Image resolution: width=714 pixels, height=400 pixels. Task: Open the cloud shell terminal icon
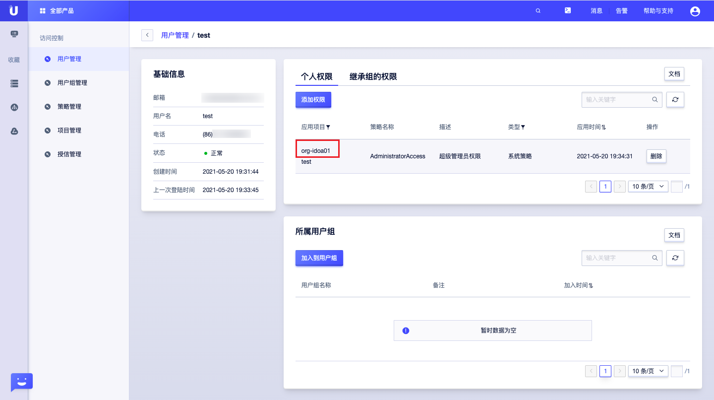[568, 10]
